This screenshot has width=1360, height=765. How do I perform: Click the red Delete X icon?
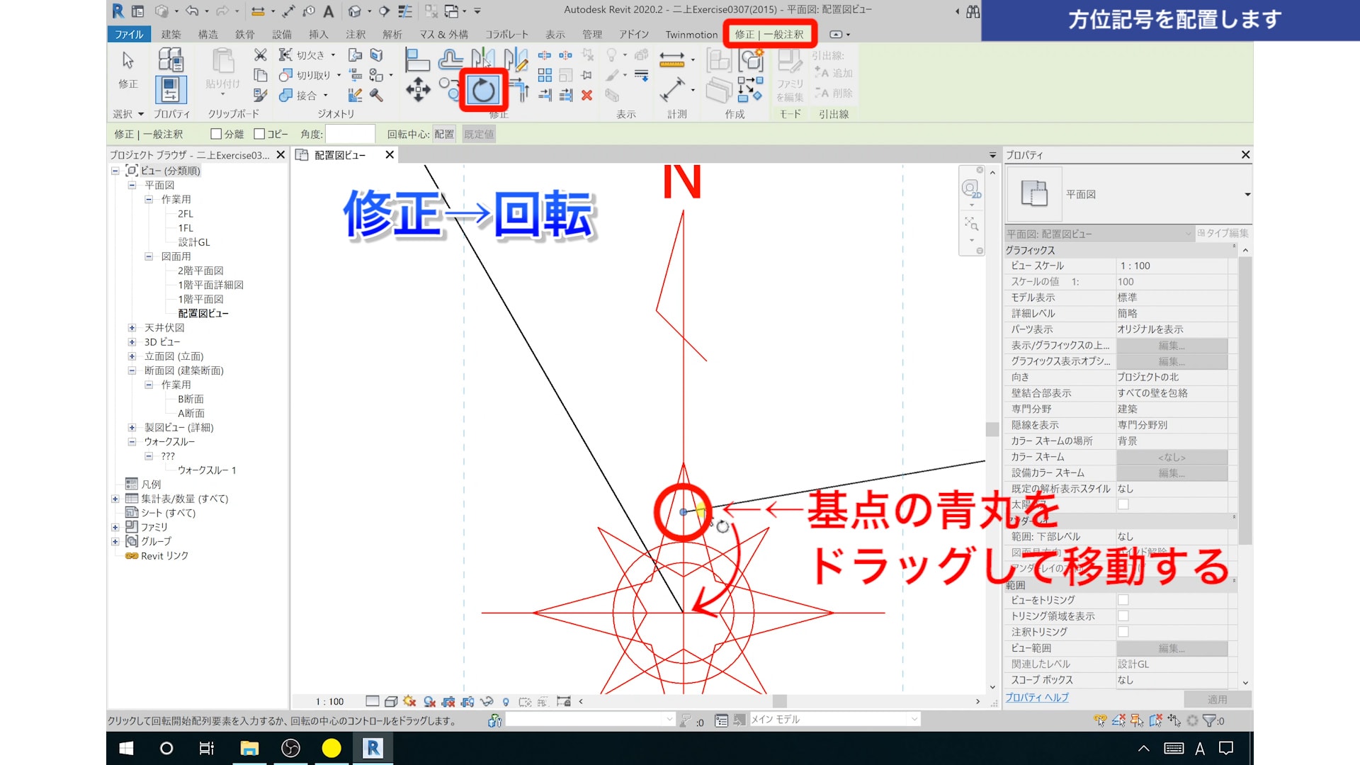pos(586,95)
